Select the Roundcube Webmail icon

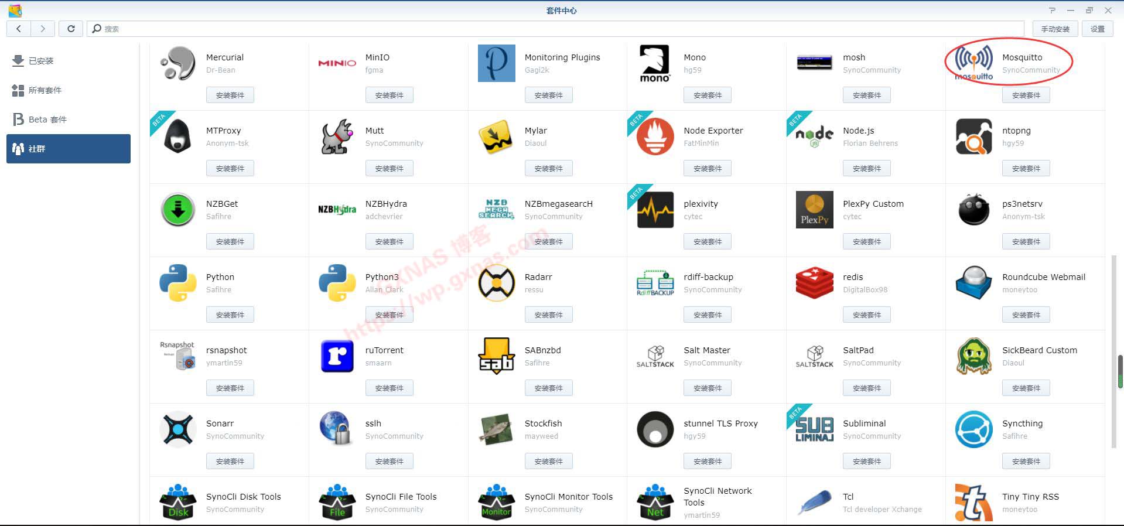(x=974, y=283)
